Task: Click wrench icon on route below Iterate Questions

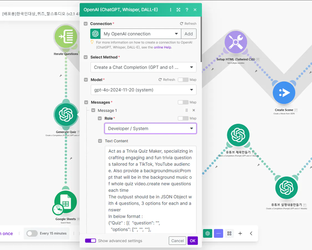Action: [x=61, y=76]
